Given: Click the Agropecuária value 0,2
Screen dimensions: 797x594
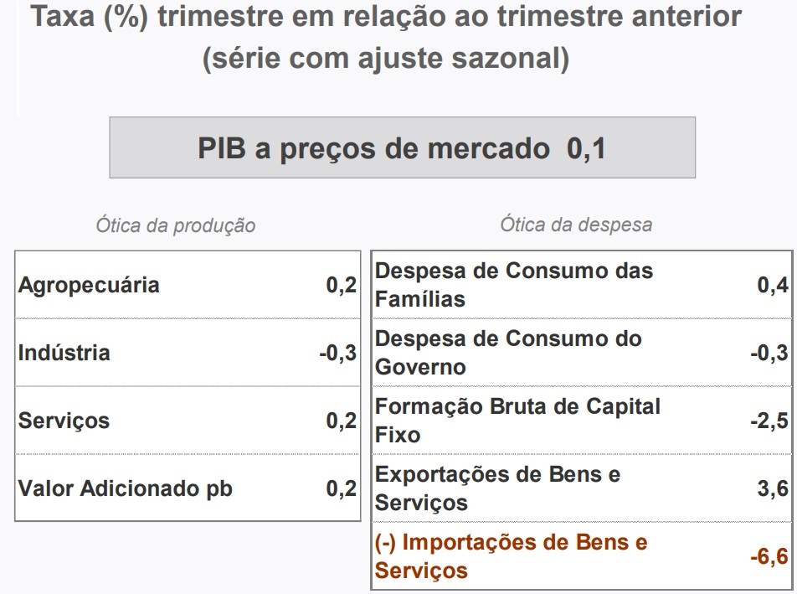Looking at the screenshot, I should pyautogui.click(x=341, y=285).
